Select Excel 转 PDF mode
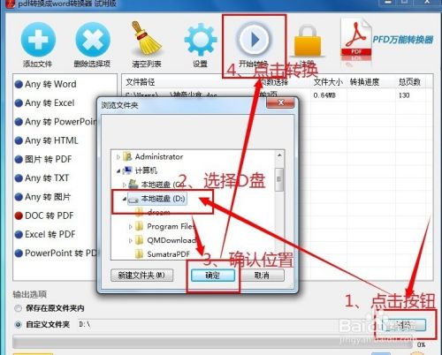The width and height of the screenshot is (442, 355). click(45, 234)
